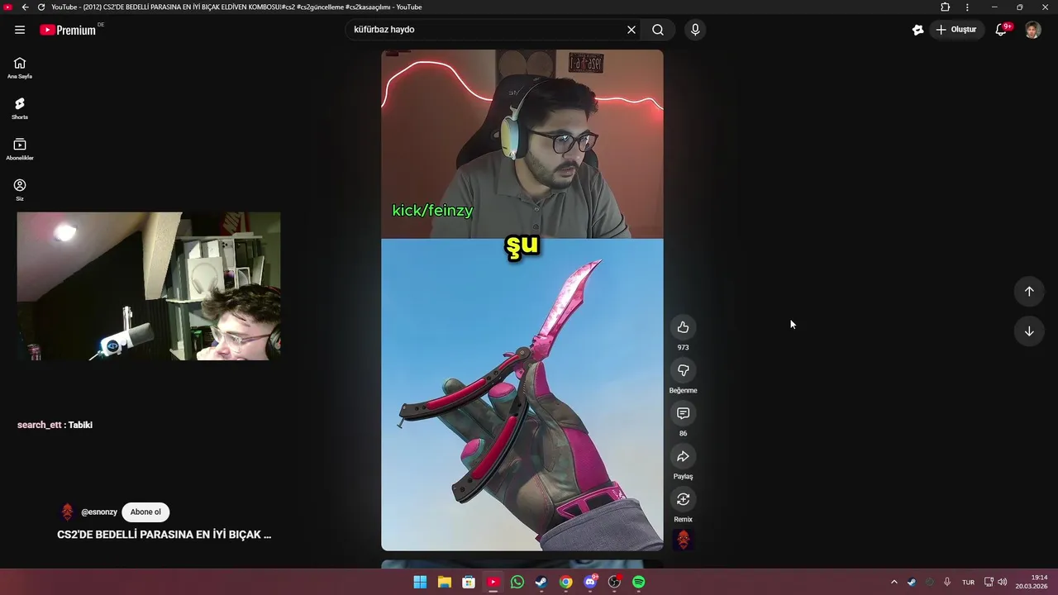Expand the system tray hidden icons
This screenshot has width=1058, height=595.
click(894, 582)
